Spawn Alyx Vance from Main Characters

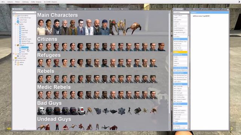coord(49,27)
